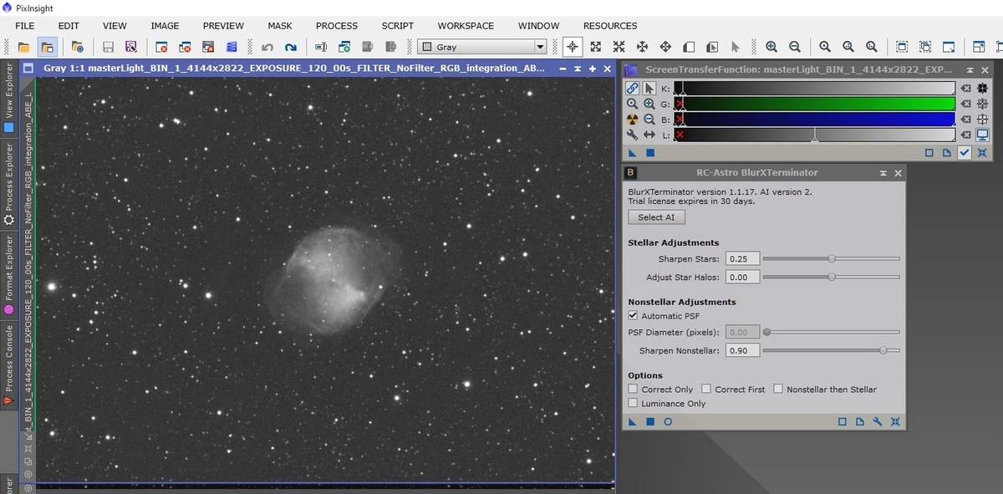This screenshot has height=494, width=1003.
Task: Click the link RGB channels icon in ScreenTransferFunction
Action: click(x=633, y=88)
